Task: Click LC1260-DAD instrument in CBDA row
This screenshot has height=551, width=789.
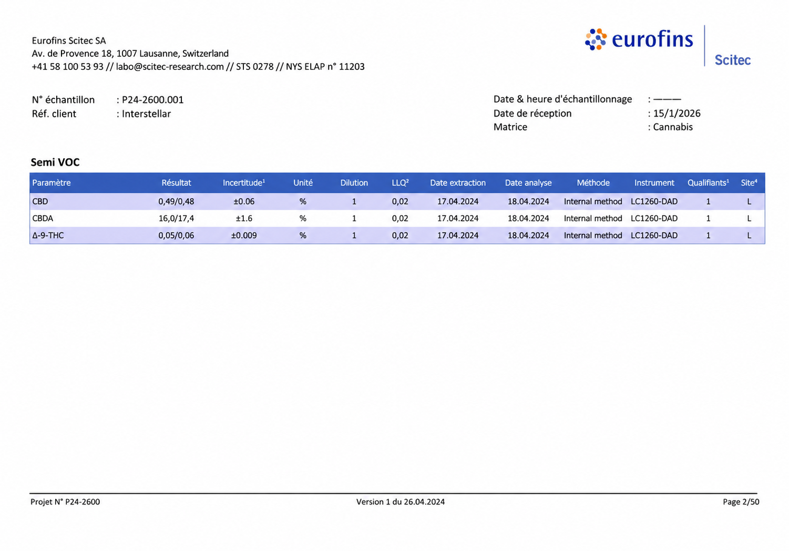Action: coord(654,218)
